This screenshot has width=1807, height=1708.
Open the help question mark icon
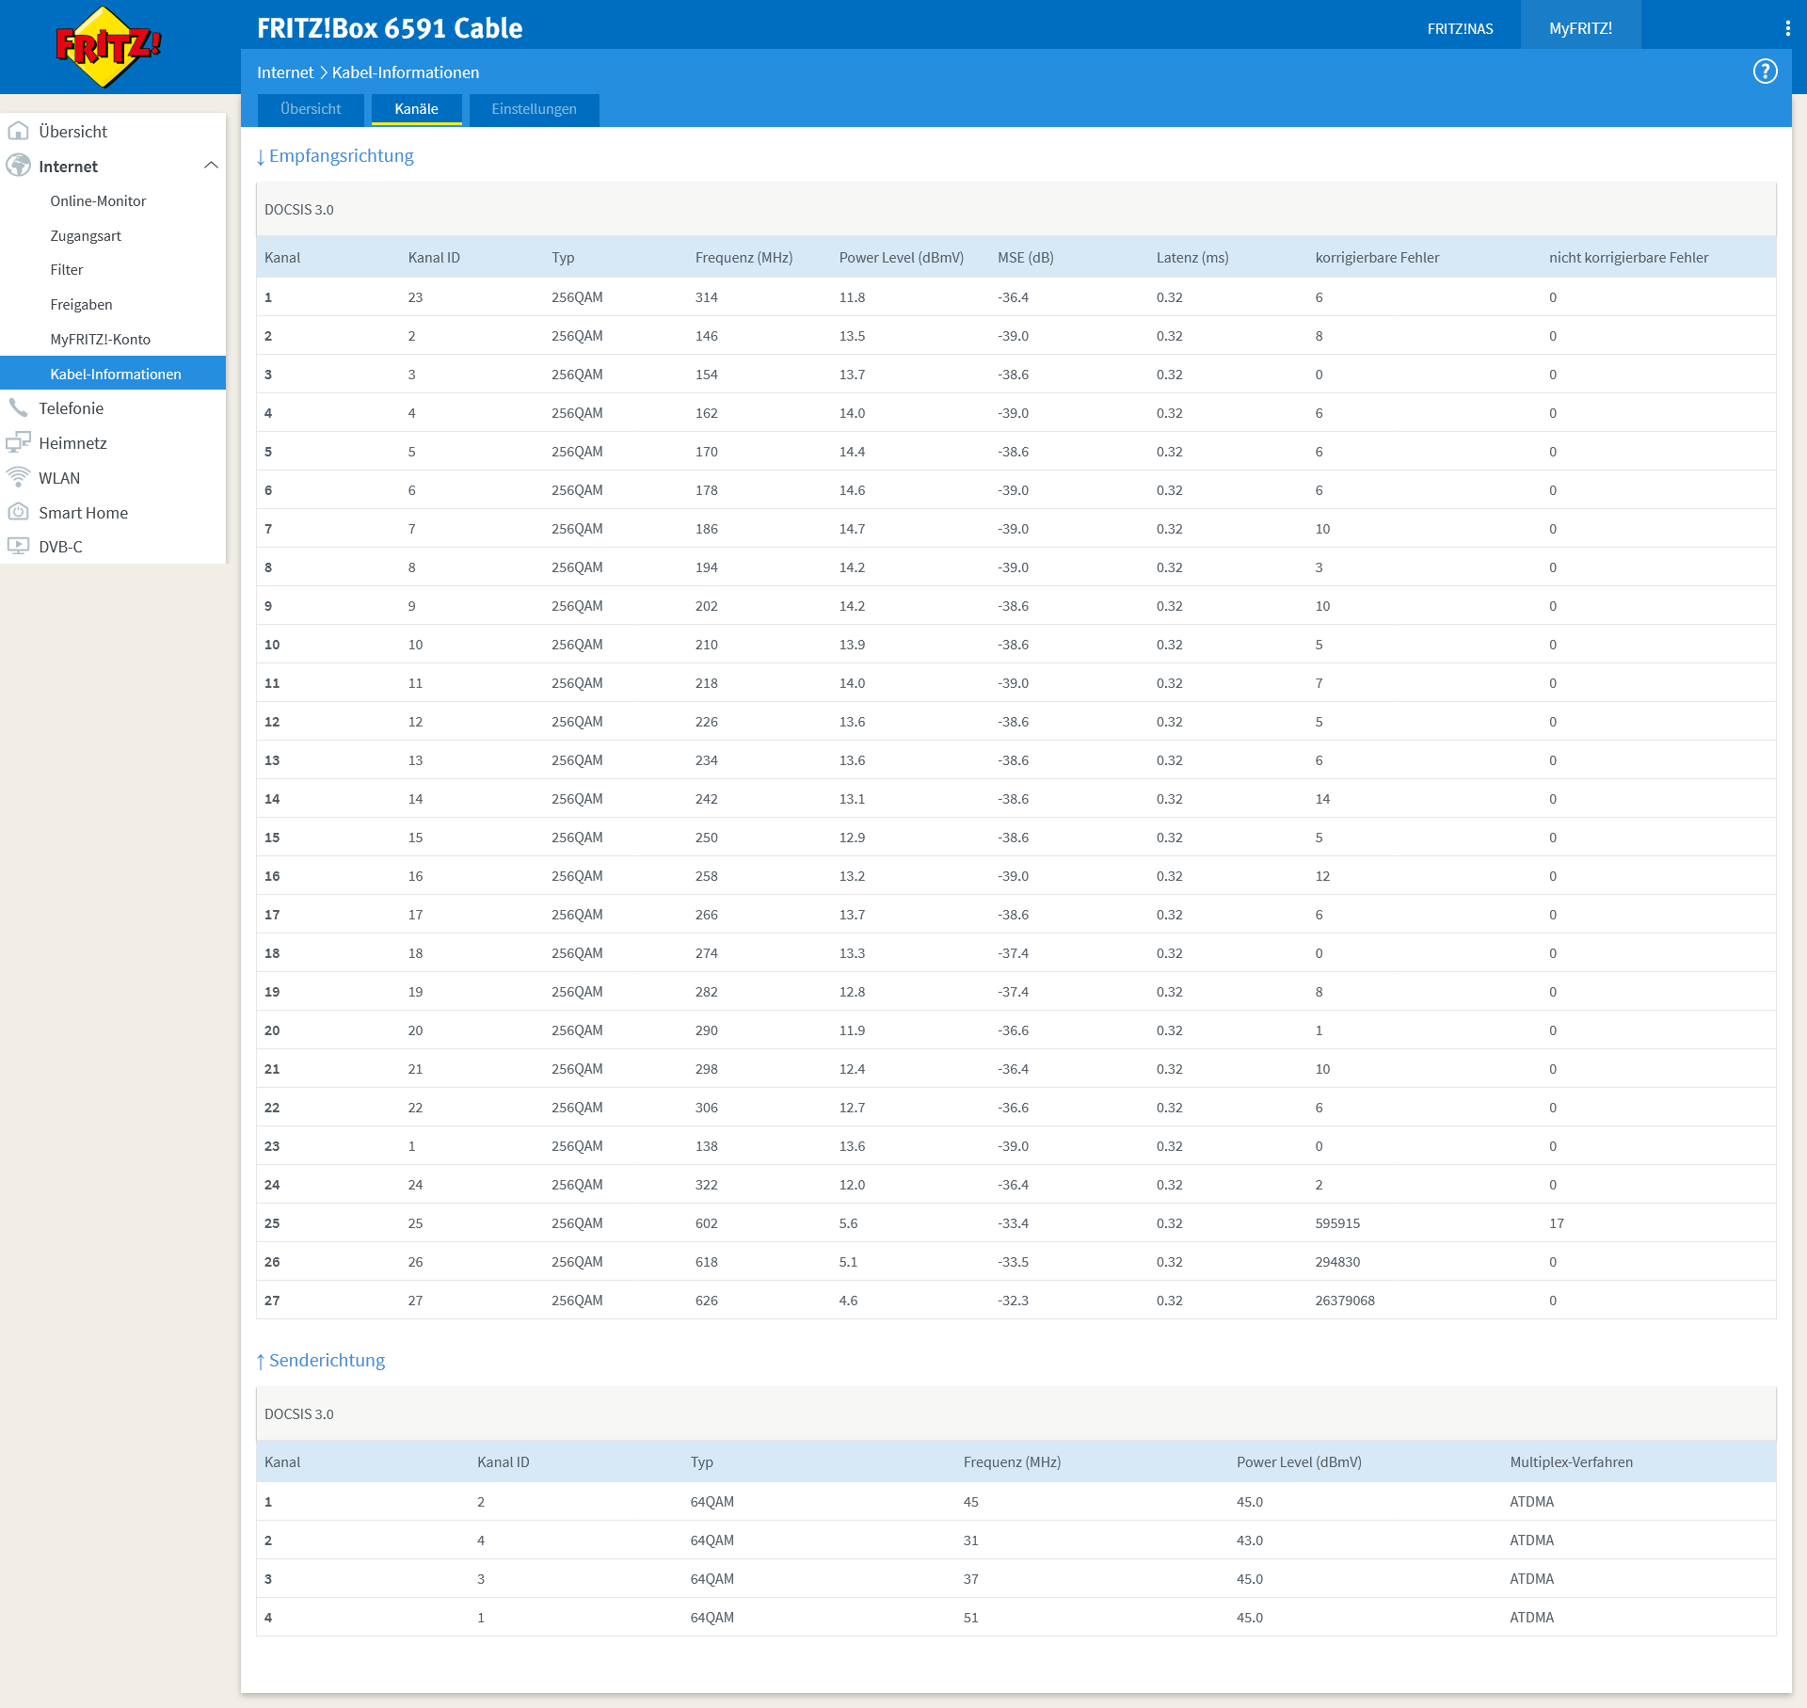coord(1765,72)
